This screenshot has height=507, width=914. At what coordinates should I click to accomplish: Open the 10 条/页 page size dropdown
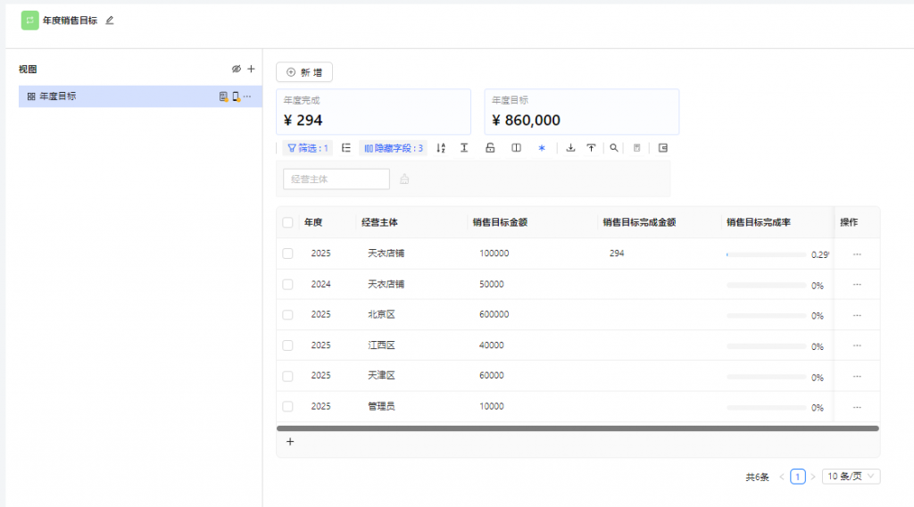[851, 477]
